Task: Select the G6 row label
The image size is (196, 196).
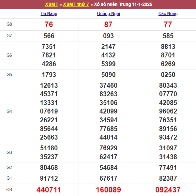Action: click(x=9, y=55)
